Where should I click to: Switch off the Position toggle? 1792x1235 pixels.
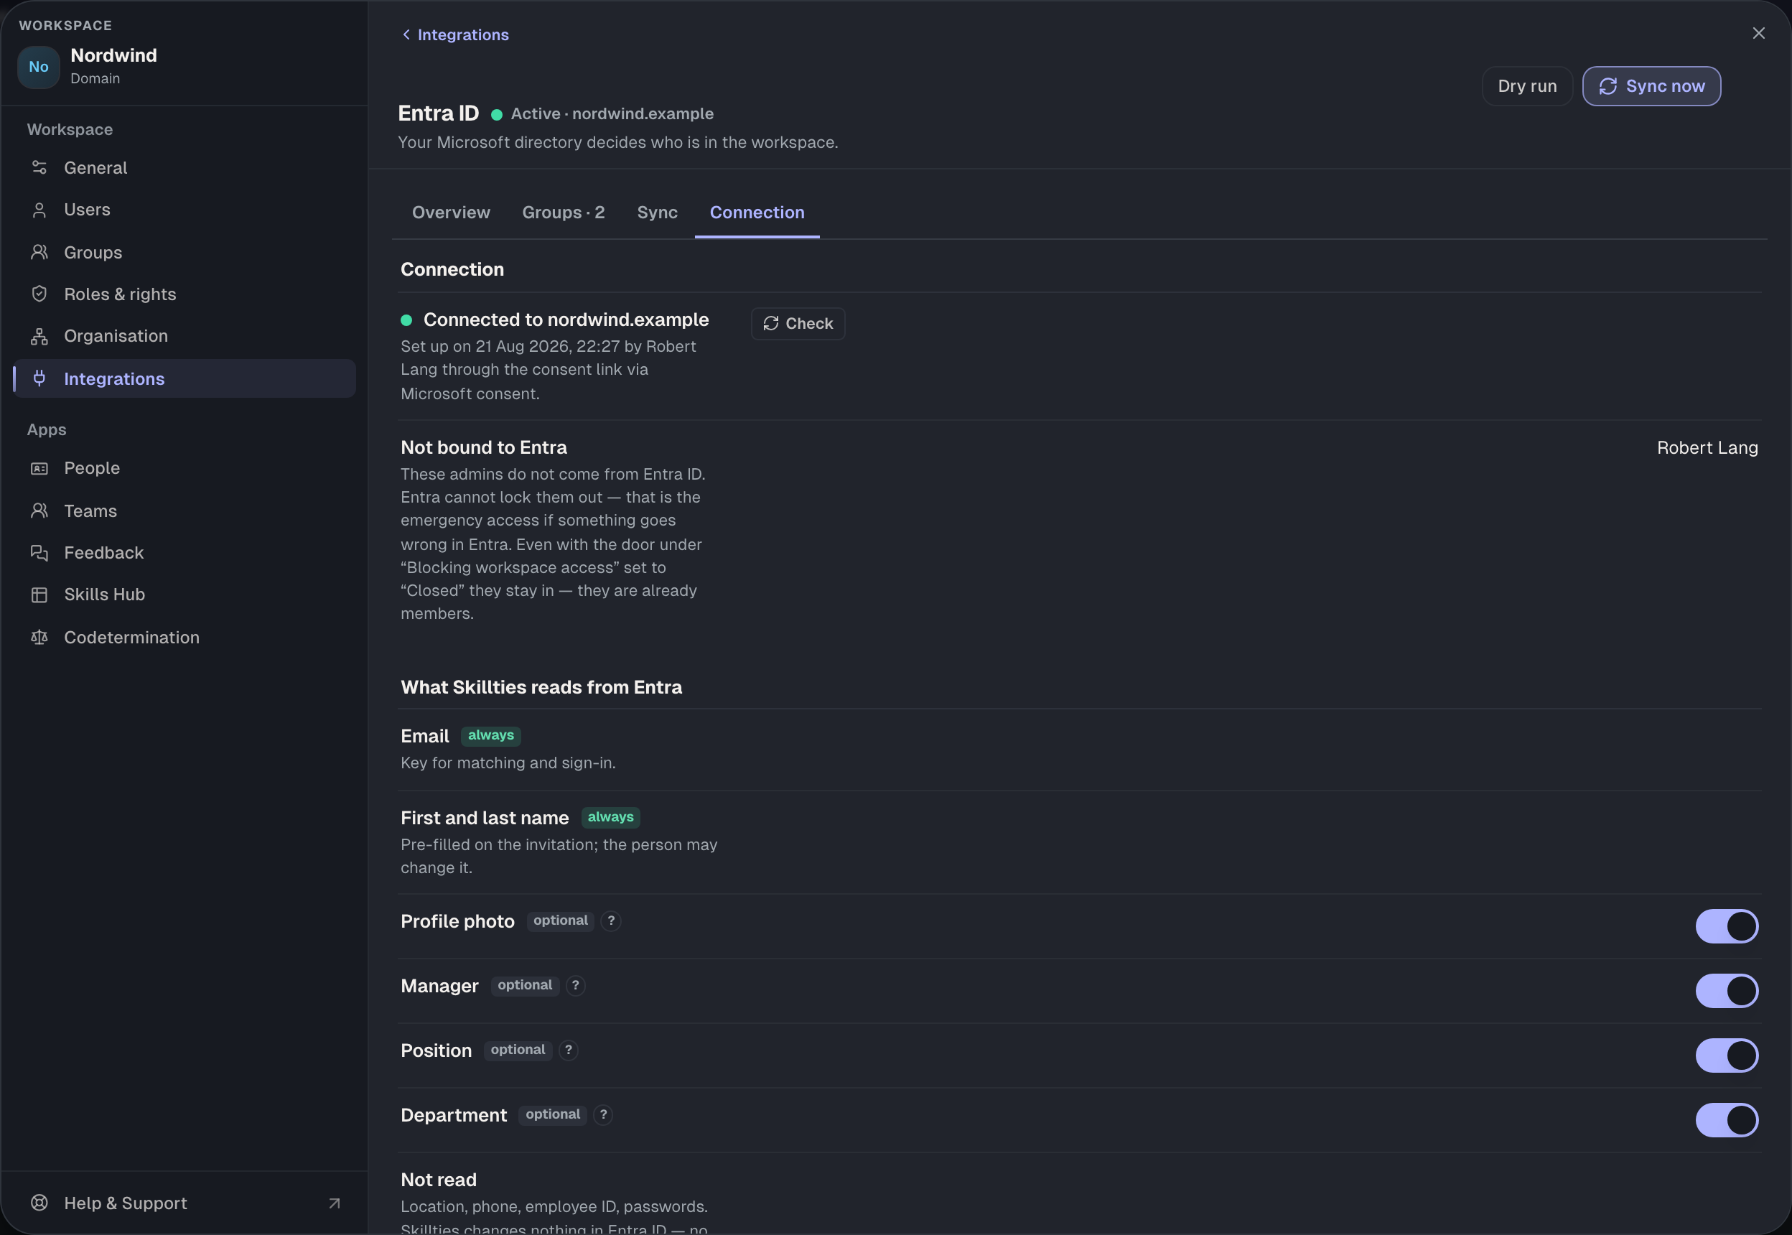pyautogui.click(x=1727, y=1055)
